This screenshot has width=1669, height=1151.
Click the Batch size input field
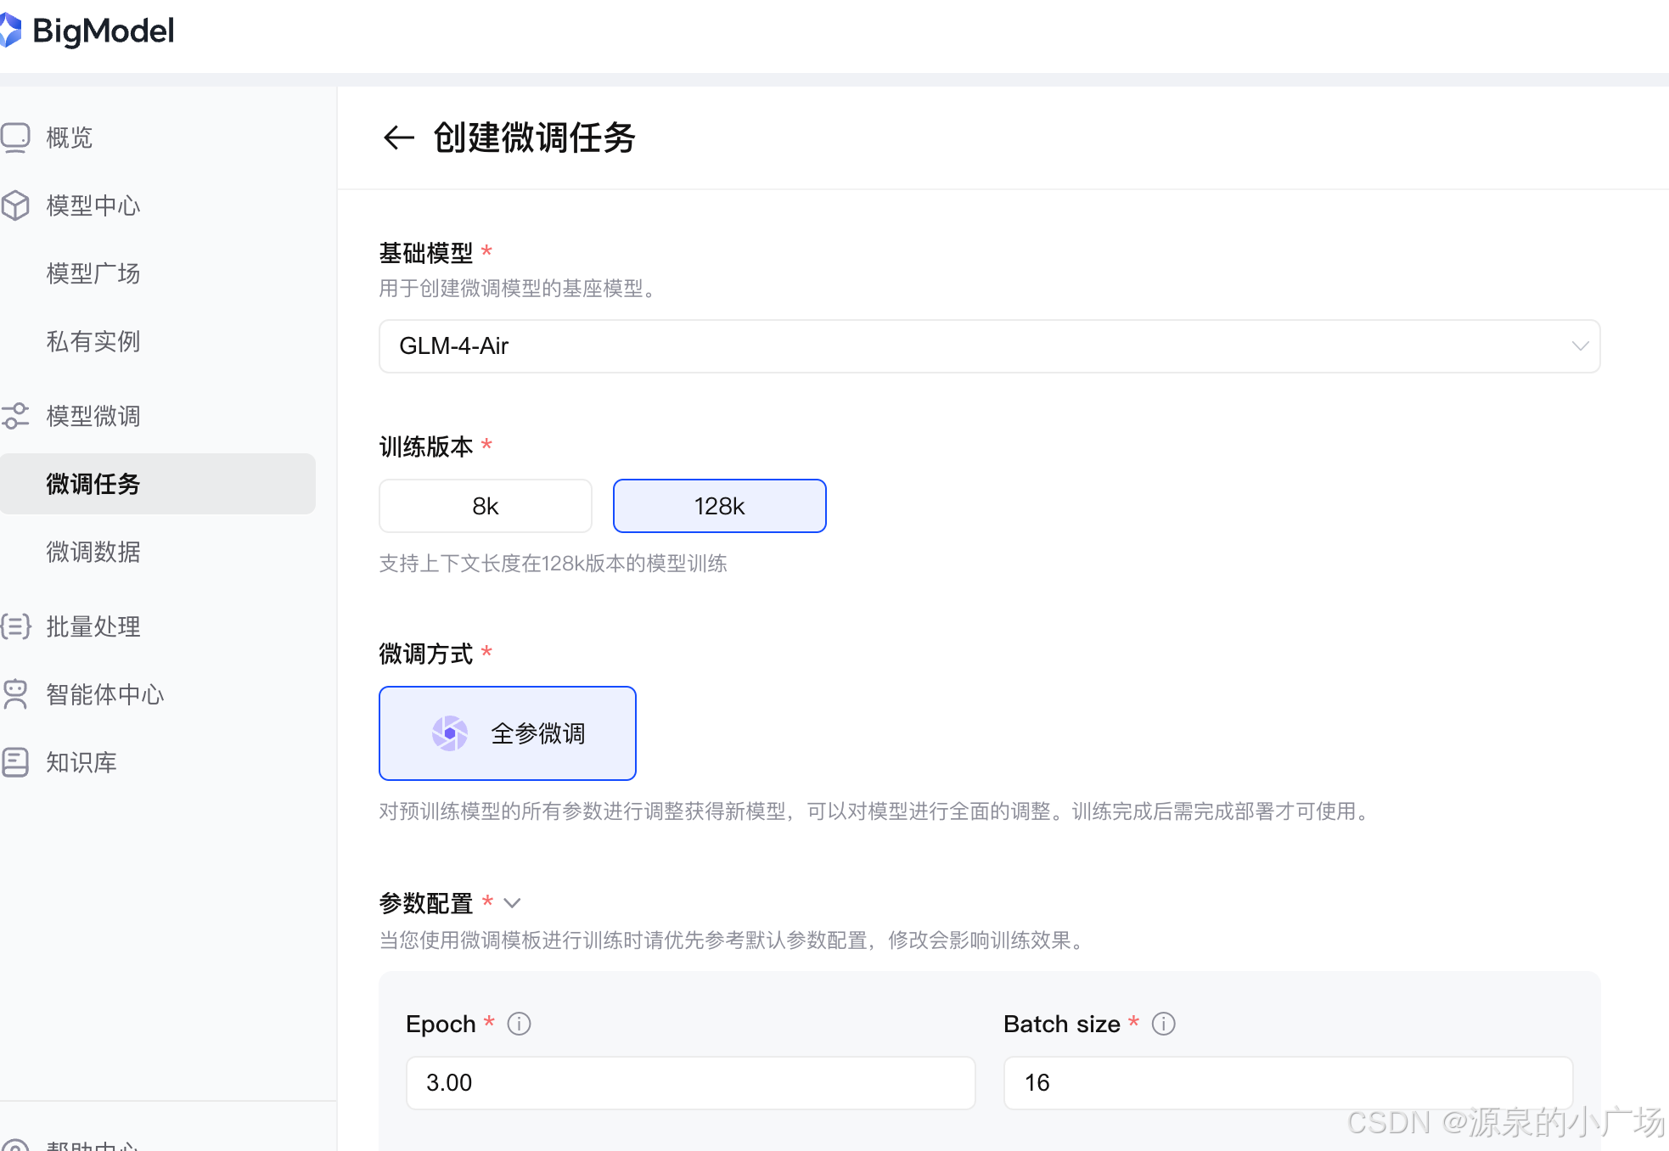pos(1287,1083)
